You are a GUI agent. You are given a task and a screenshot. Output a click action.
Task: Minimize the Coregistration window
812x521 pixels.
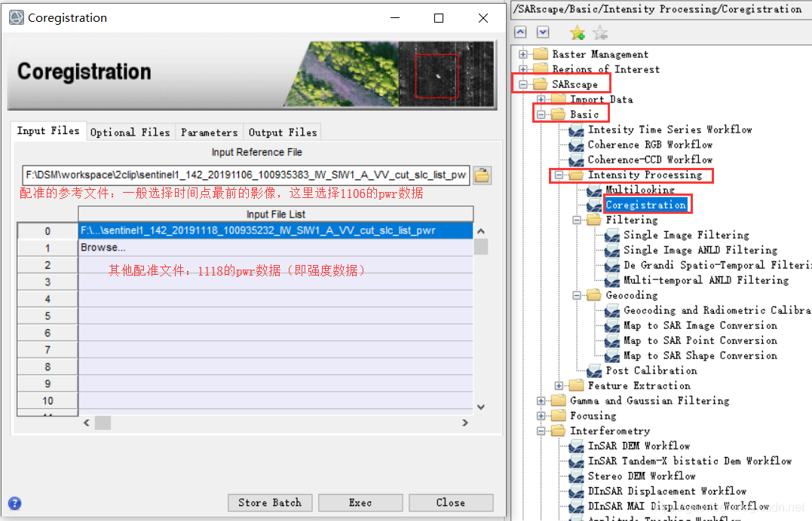[x=395, y=18]
